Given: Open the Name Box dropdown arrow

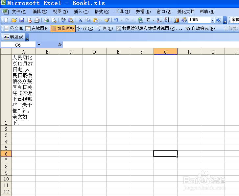Looking at the screenshot, I should pyautogui.click(x=39, y=45).
